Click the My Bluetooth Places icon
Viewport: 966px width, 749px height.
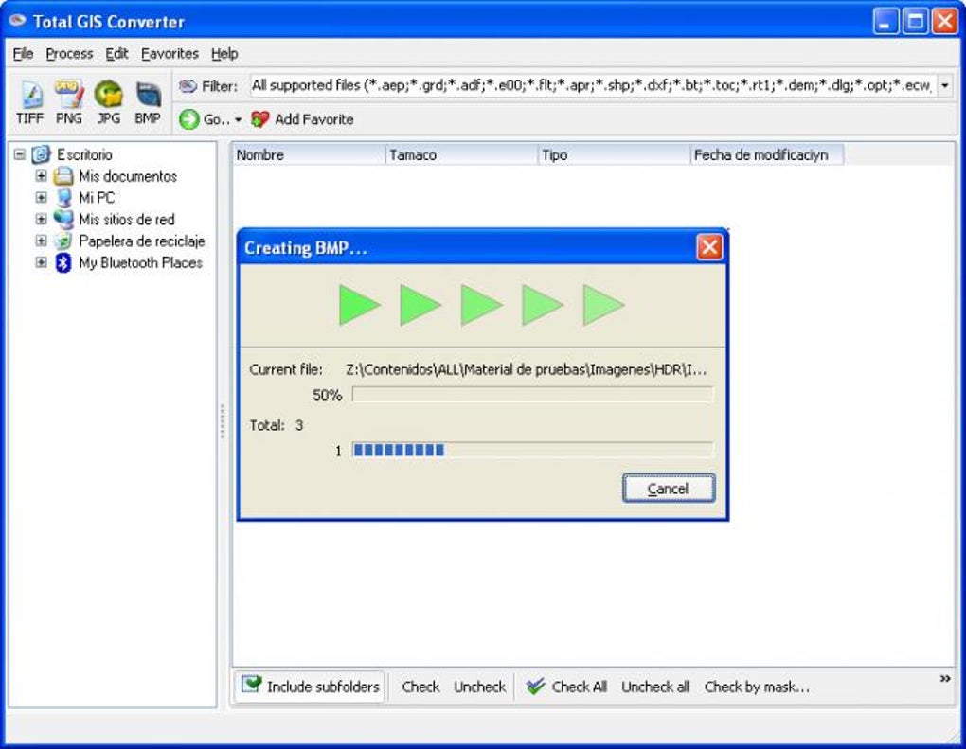63,263
